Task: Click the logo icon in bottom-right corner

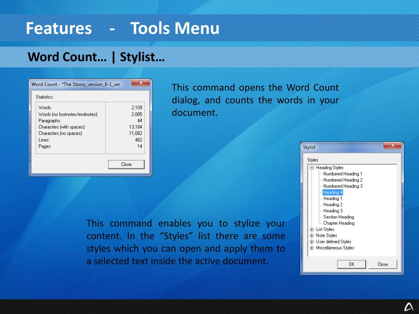Action: pyautogui.click(x=408, y=307)
